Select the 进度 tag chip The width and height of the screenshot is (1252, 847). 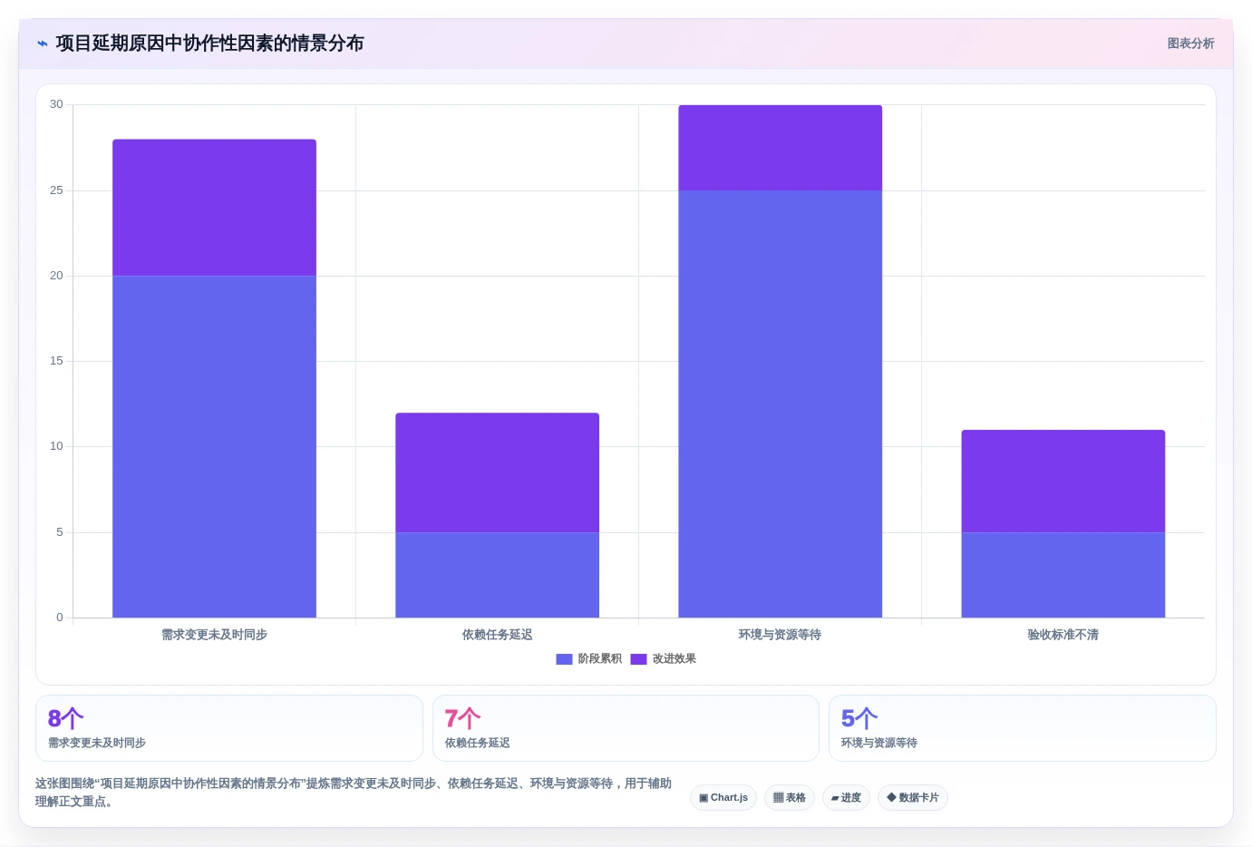(x=846, y=798)
